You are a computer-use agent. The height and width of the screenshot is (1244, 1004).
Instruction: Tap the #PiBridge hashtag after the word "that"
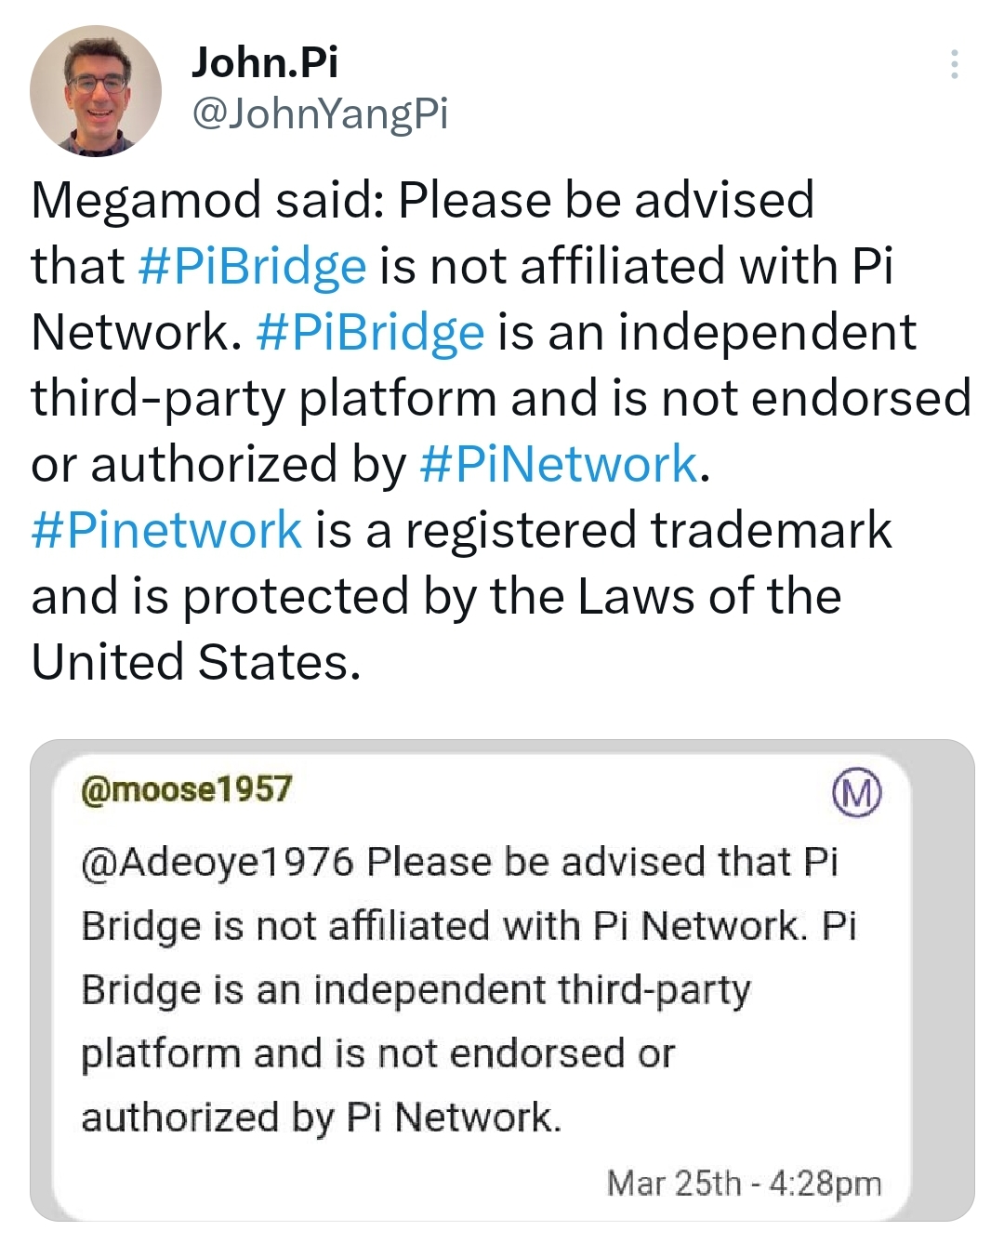click(252, 266)
